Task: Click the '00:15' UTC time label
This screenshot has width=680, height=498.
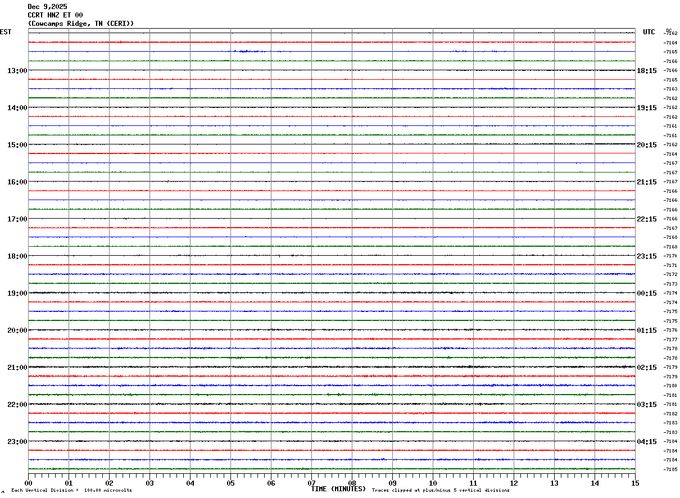Action: [x=647, y=293]
